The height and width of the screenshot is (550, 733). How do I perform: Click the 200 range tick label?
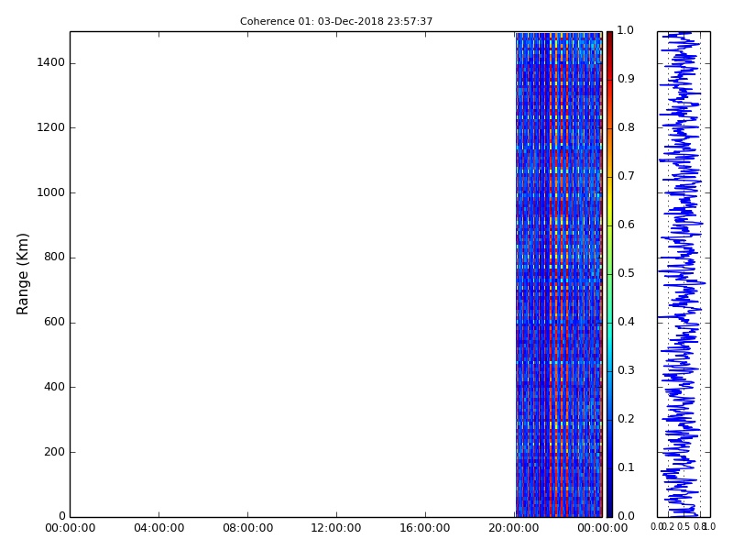[x=54, y=452]
